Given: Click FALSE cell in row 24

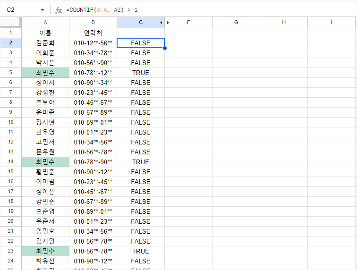Looking at the screenshot, I should pos(141,261).
